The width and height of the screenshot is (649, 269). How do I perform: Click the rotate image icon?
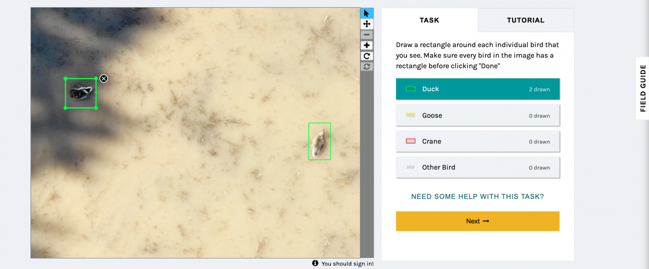(367, 56)
